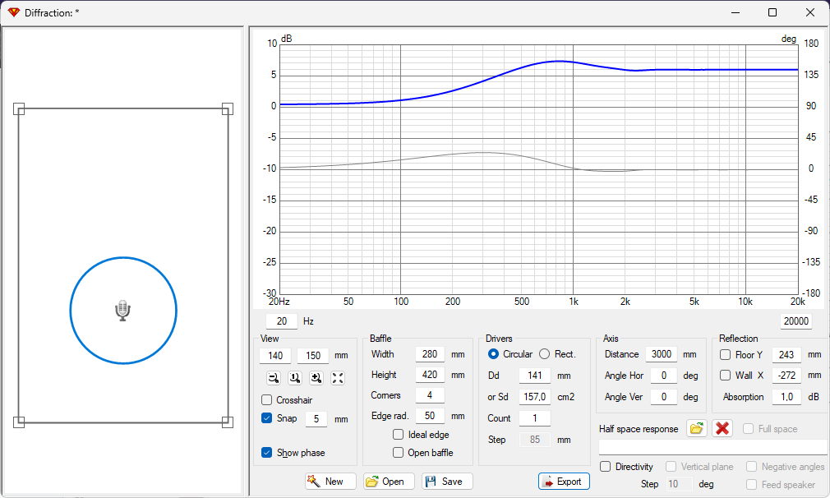The width and height of the screenshot is (830, 498).
Task: Edit the start frequency field showing 20
Action: tap(282, 321)
